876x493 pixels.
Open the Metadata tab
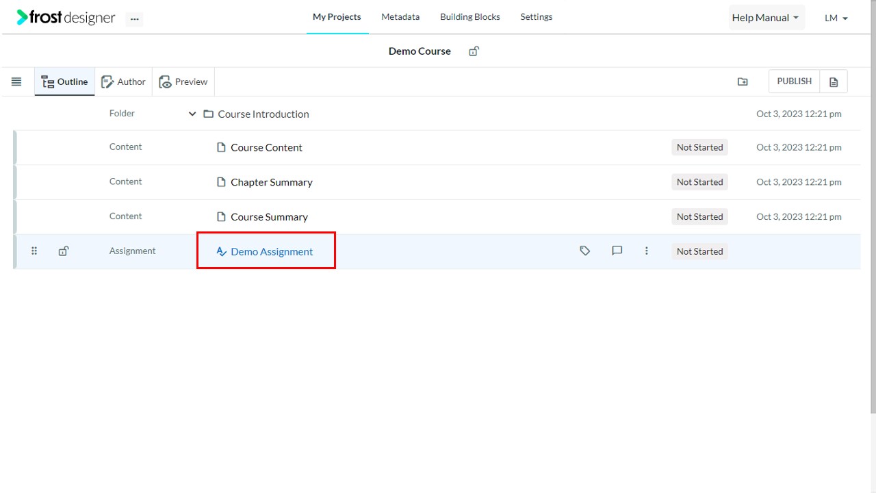pos(400,16)
